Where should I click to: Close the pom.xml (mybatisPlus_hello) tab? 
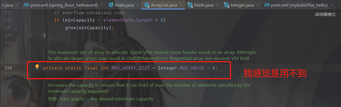coord(332,5)
